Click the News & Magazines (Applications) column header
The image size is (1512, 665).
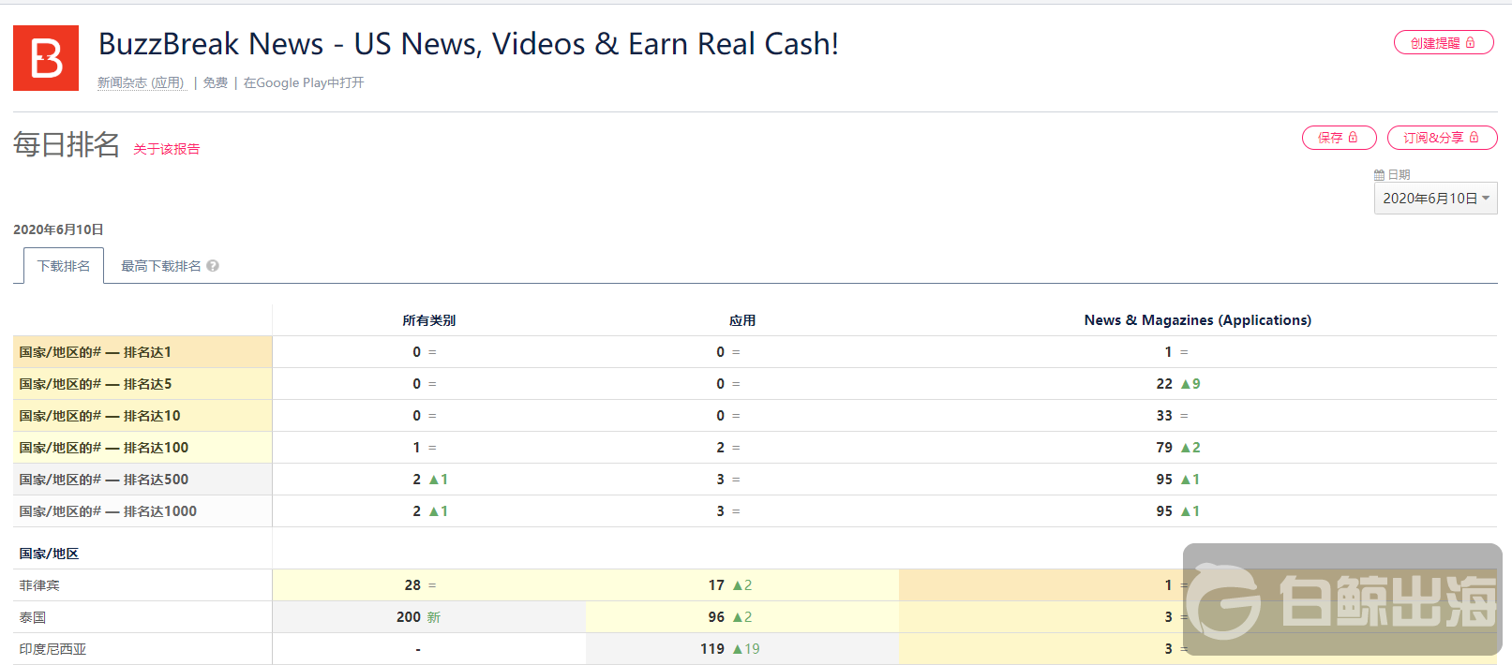tap(1197, 320)
